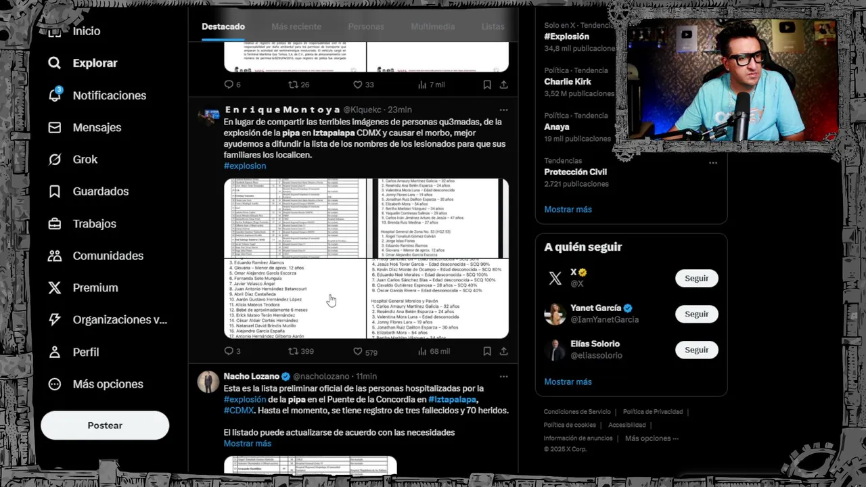Image resolution: width=866 pixels, height=487 pixels.
Task: Open the #Explosión trend
Action: tap(567, 37)
